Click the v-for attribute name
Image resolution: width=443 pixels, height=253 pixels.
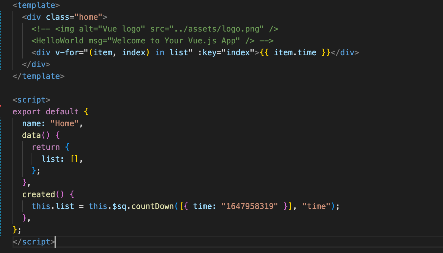tap(67, 53)
